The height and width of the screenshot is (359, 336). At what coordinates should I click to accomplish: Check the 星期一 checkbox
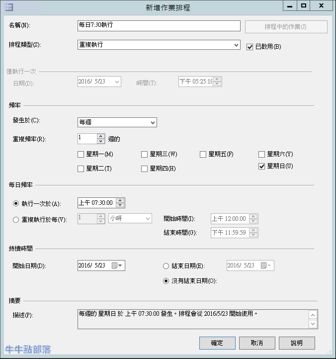[81, 155]
